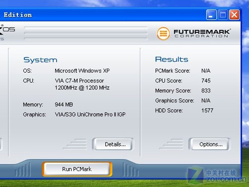Click the 'CPU Score:' label
249x187 pixels.
[168, 81]
